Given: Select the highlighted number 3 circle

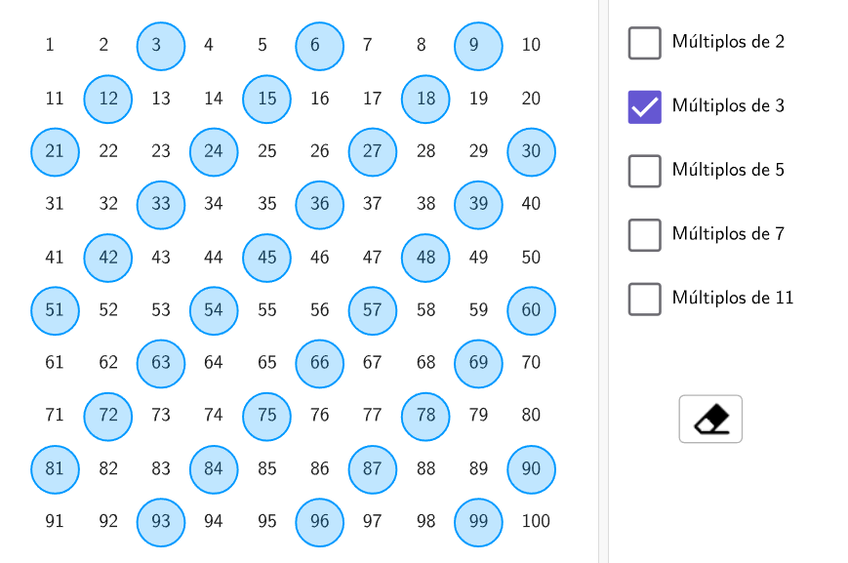Looking at the screenshot, I should click(161, 46).
